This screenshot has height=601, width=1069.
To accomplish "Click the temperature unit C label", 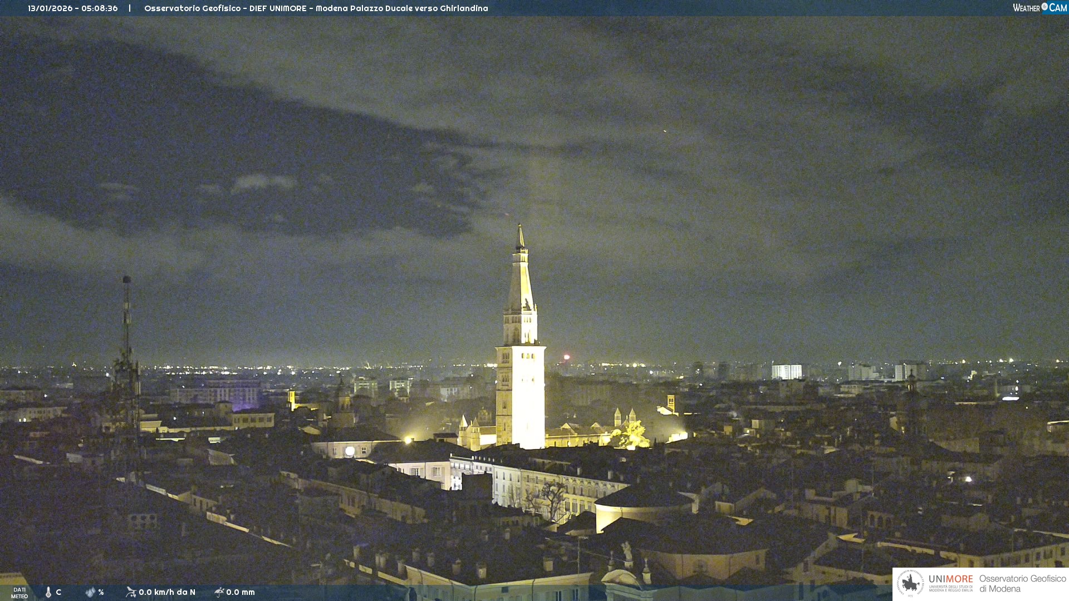I will [x=58, y=592].
